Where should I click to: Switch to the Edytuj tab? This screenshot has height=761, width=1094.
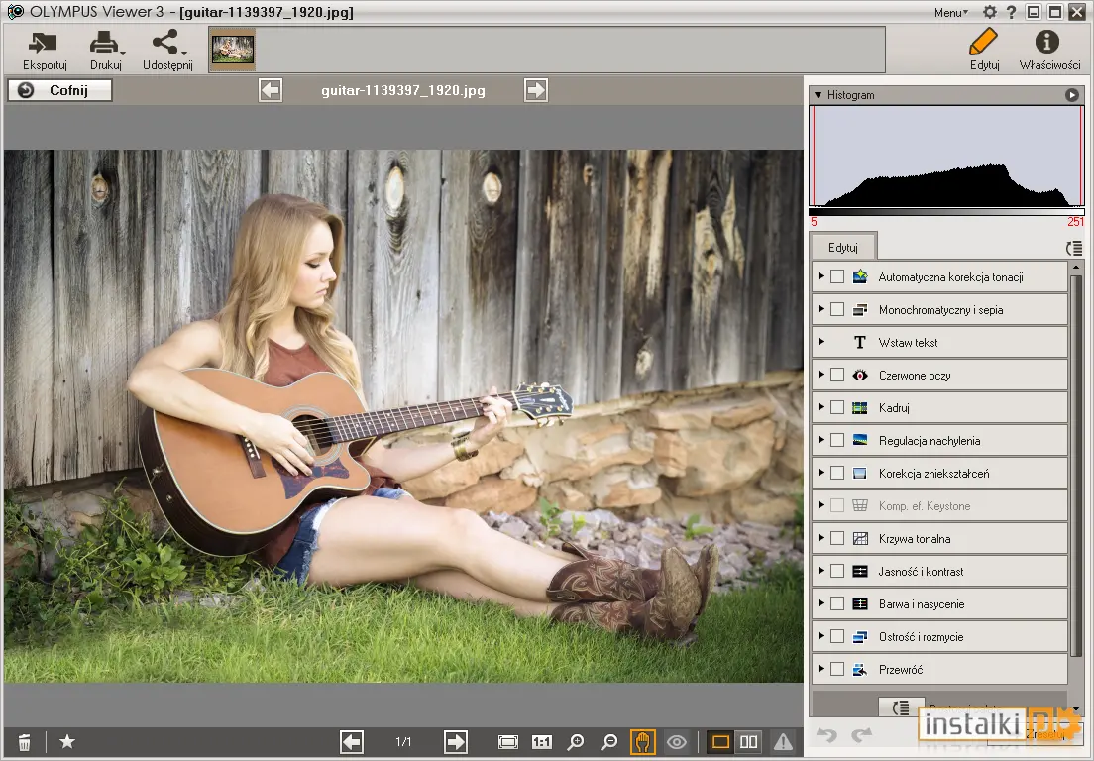[x=843, y=248]
